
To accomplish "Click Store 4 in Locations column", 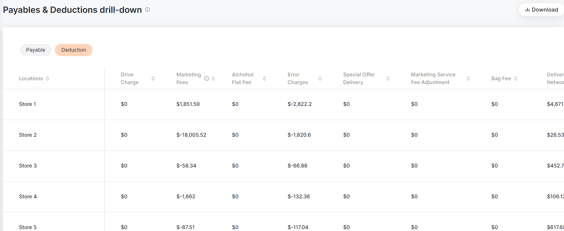I will point(28,197).
